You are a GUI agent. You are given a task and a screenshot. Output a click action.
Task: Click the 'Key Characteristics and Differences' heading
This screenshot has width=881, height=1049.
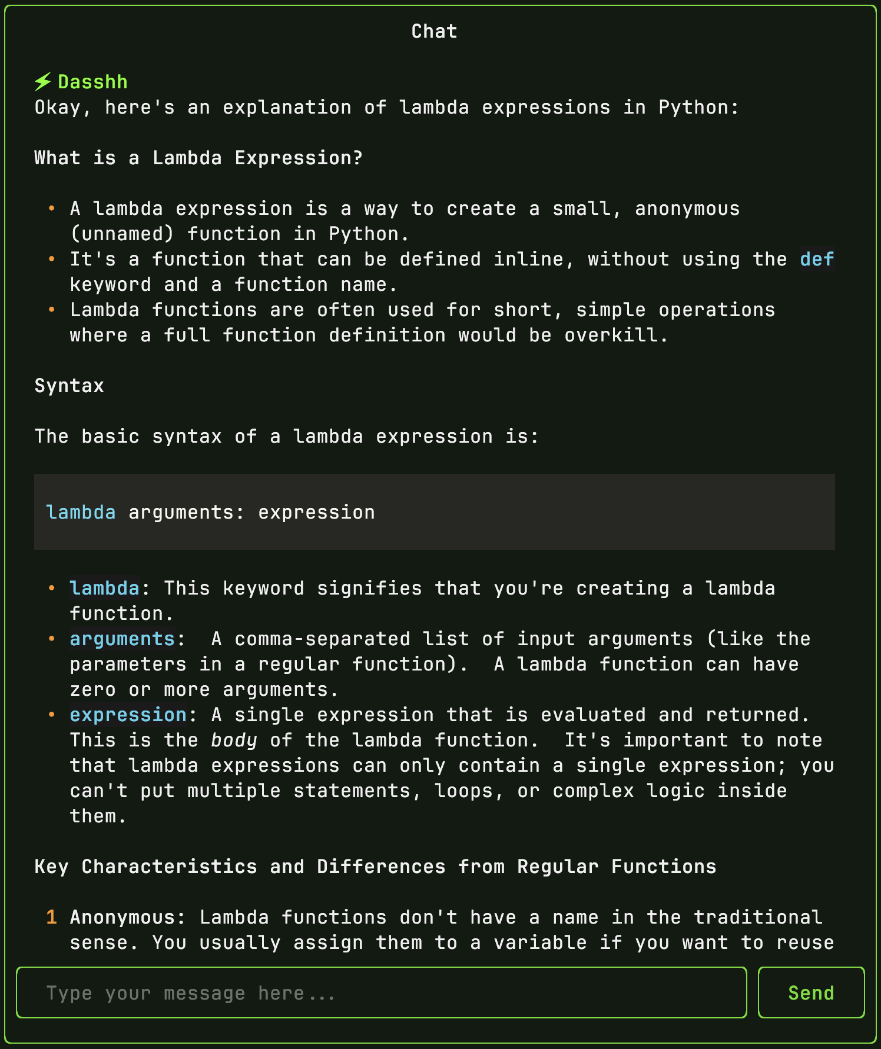point(375,867)
